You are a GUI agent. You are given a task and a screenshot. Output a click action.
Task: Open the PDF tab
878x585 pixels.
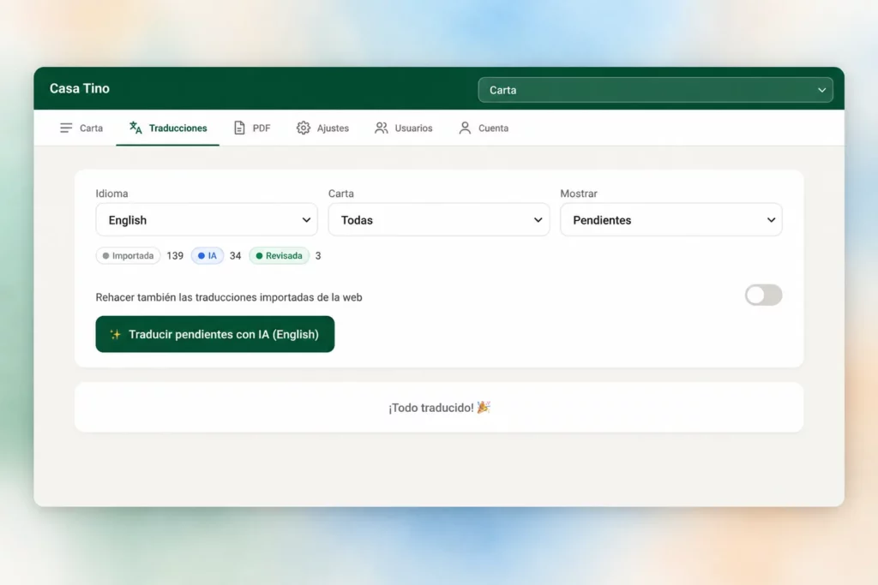point(252,128)
